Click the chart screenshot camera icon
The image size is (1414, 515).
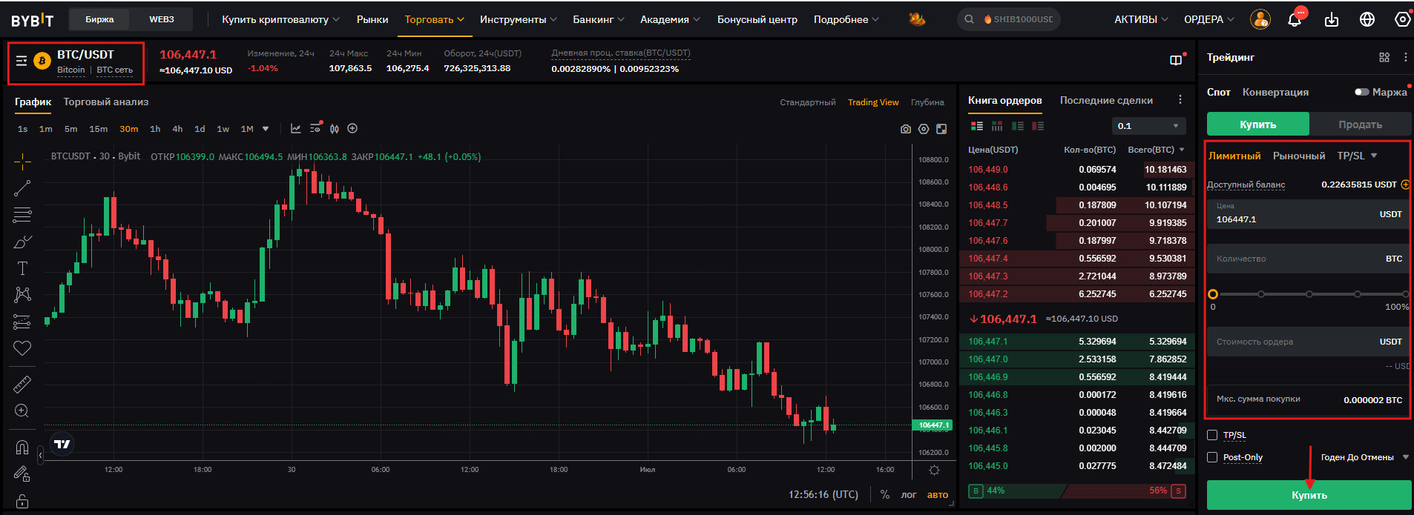click(905, 129)
